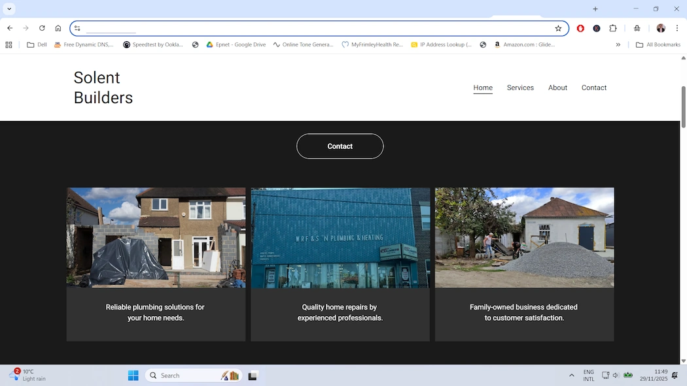Bookmark this page with the star icon
The image size is (687, 386).
click(x=558, y=28)
